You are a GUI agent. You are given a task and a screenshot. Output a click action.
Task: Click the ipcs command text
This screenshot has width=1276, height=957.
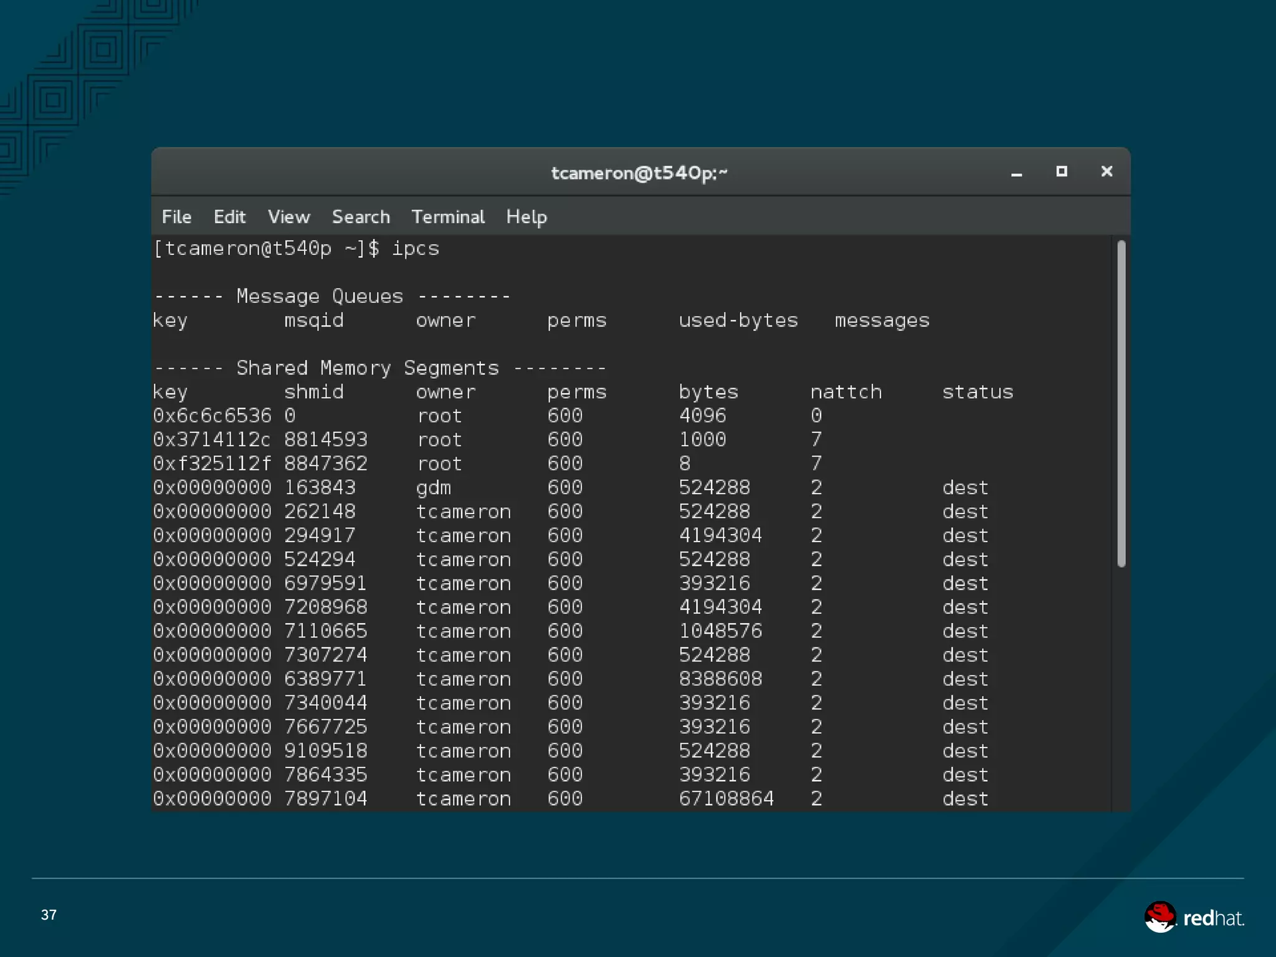point(415,249)
